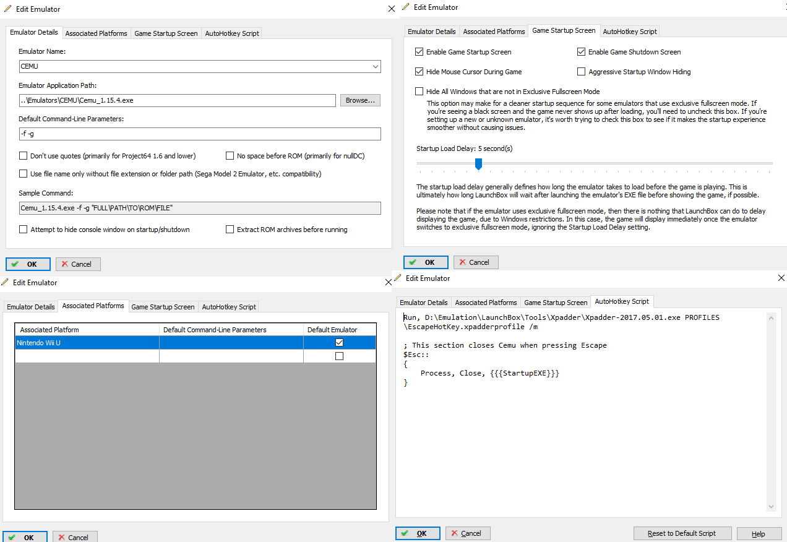The height and width of the screenshot is (542, 787).
Task: Open Game Startup Screen tab in top-left window
Action: pos(166,33)
